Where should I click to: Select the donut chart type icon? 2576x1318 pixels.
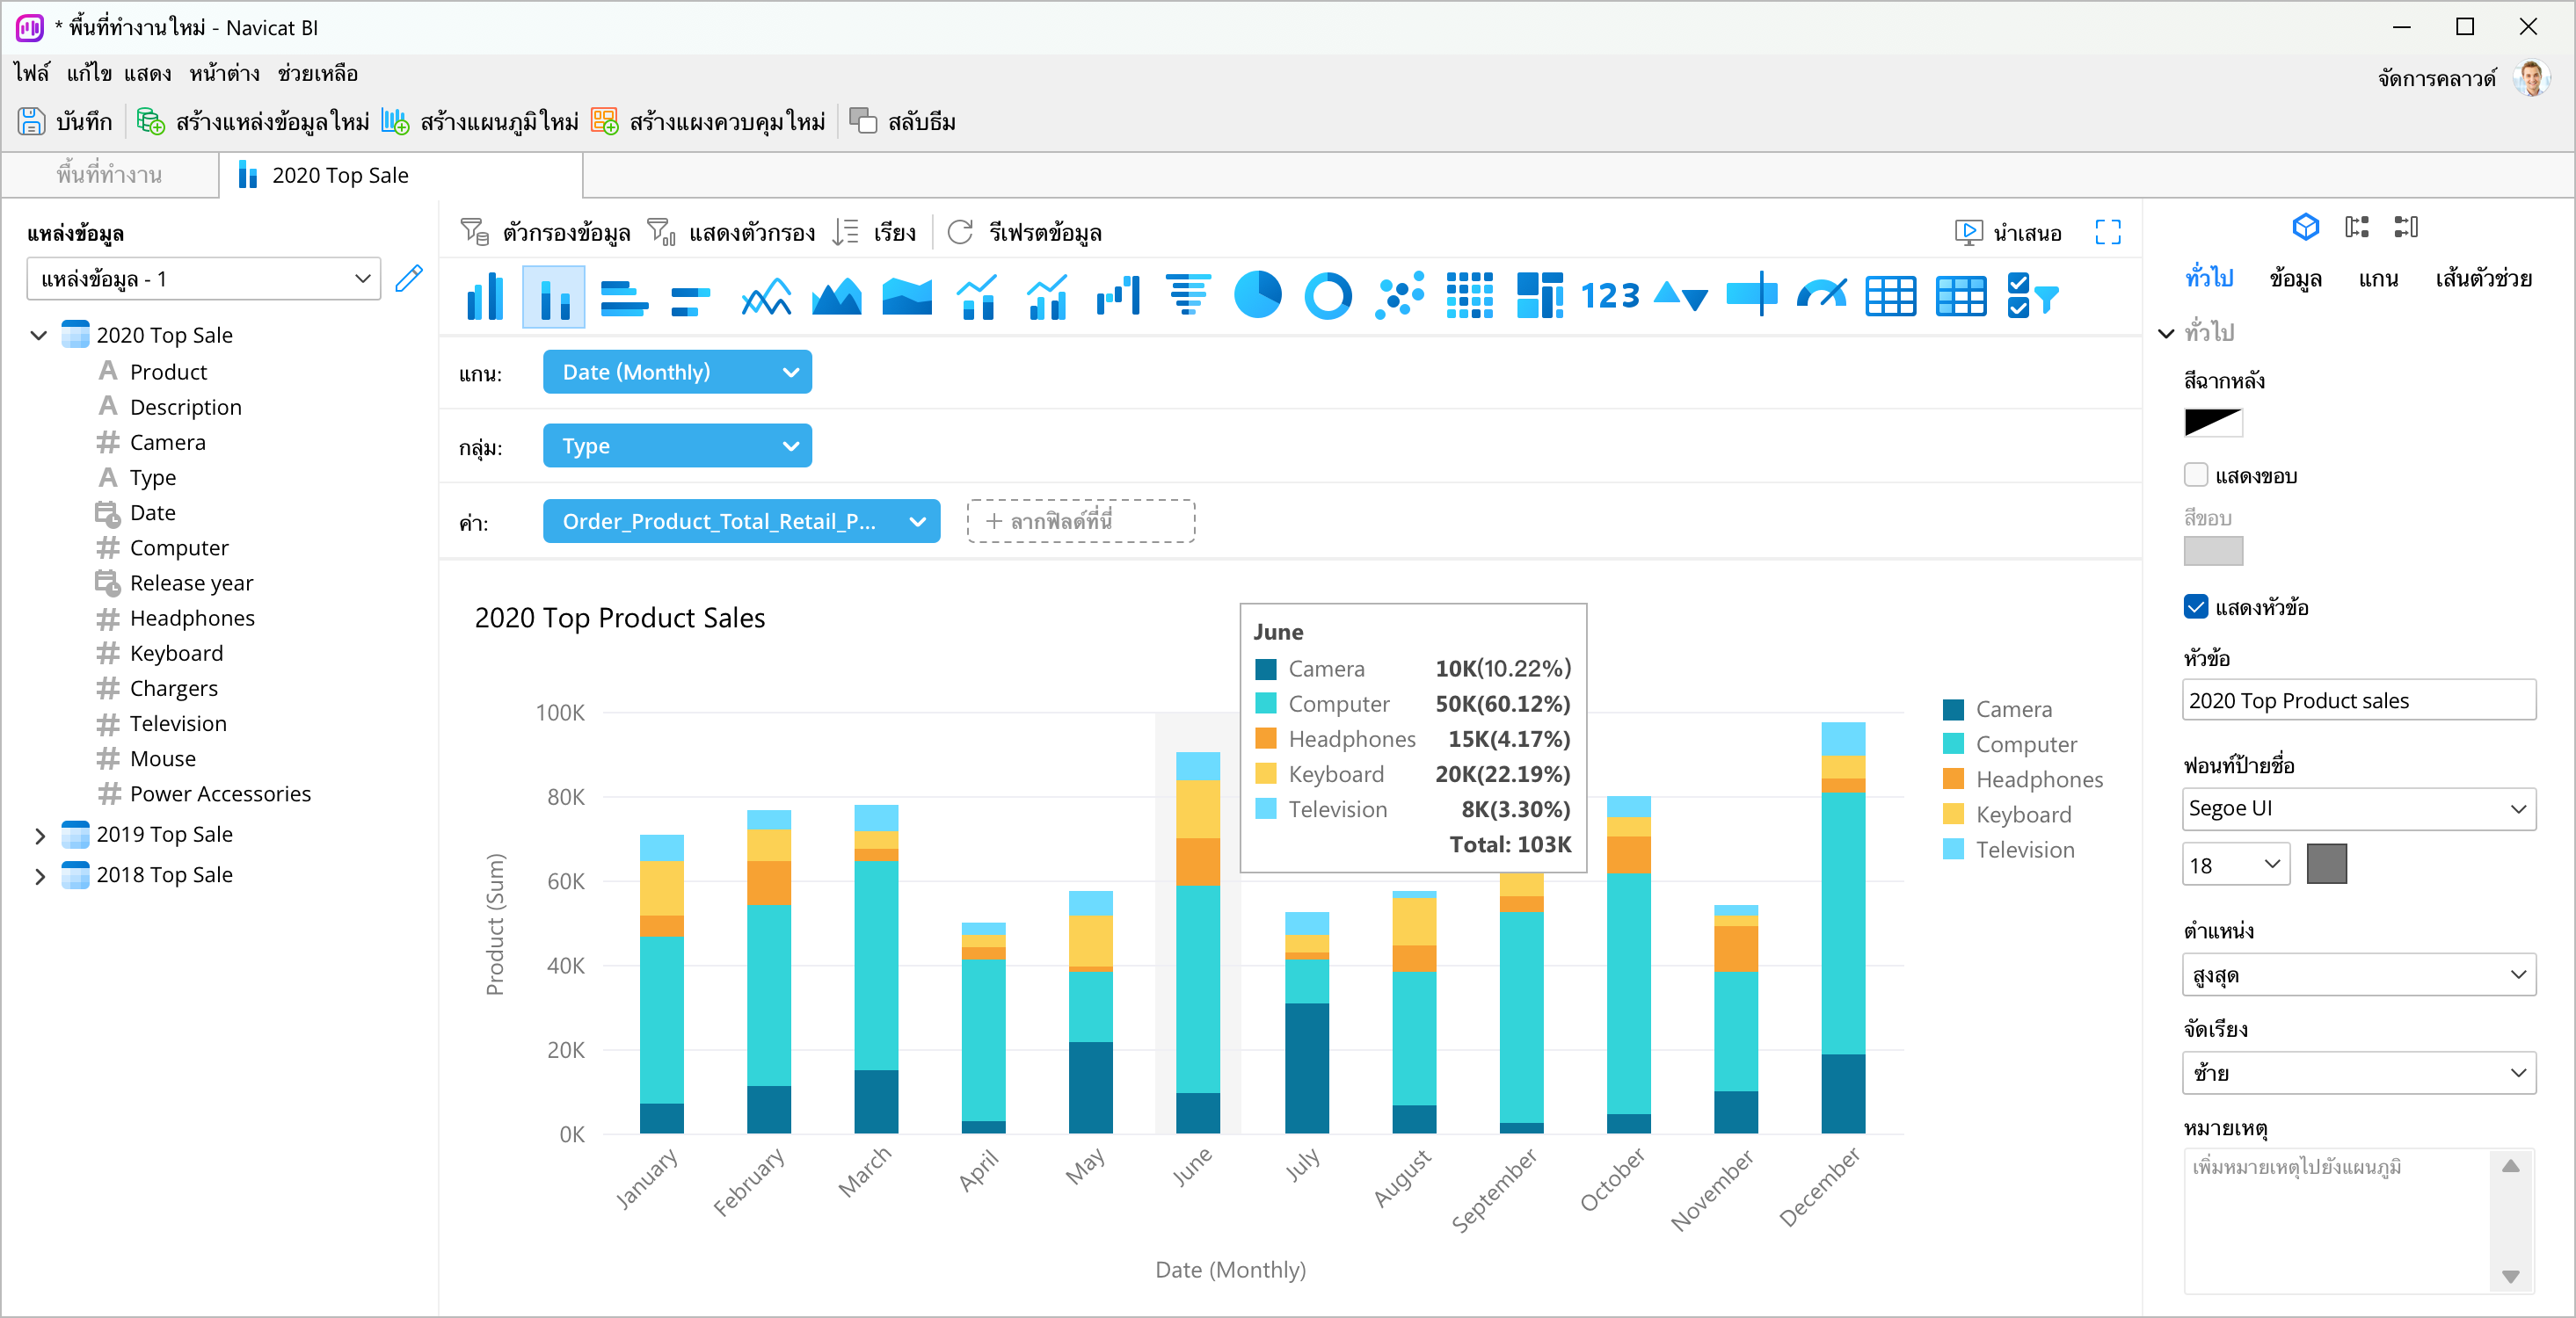point(1327,296)
